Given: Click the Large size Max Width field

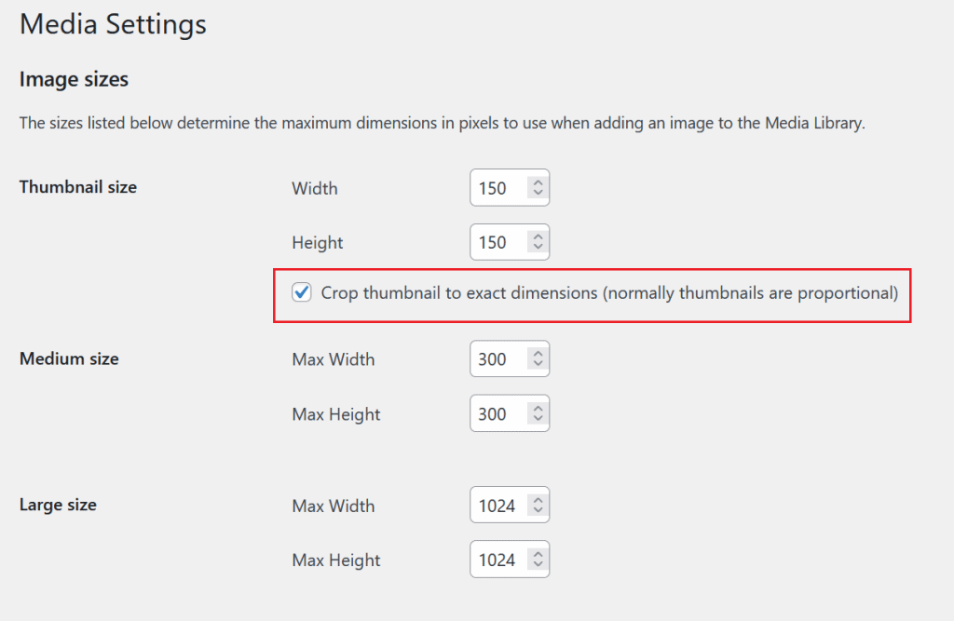Looking at the screenshot, I should [498, 505].
